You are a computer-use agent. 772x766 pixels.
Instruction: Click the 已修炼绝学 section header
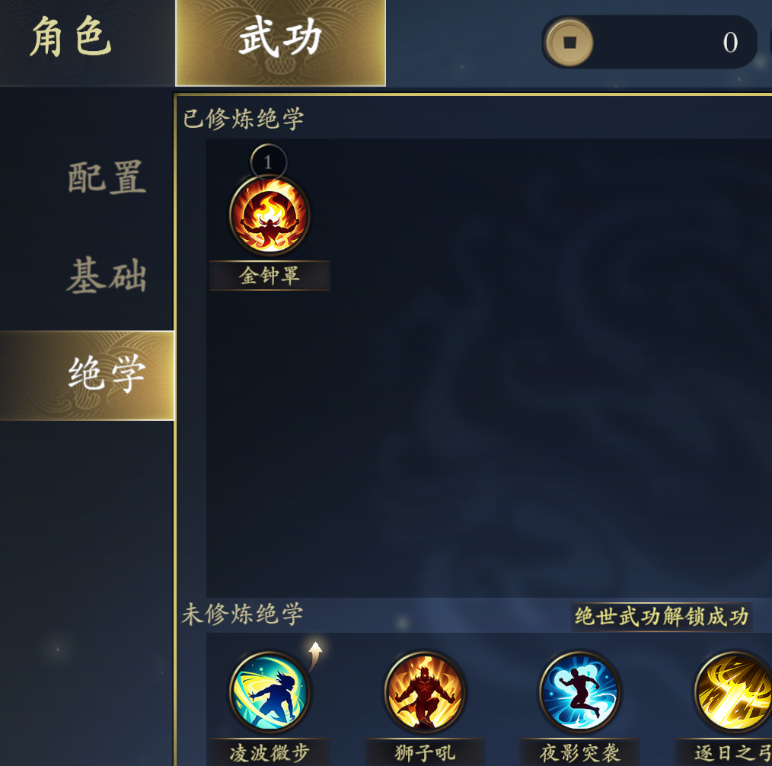point(244,119)
